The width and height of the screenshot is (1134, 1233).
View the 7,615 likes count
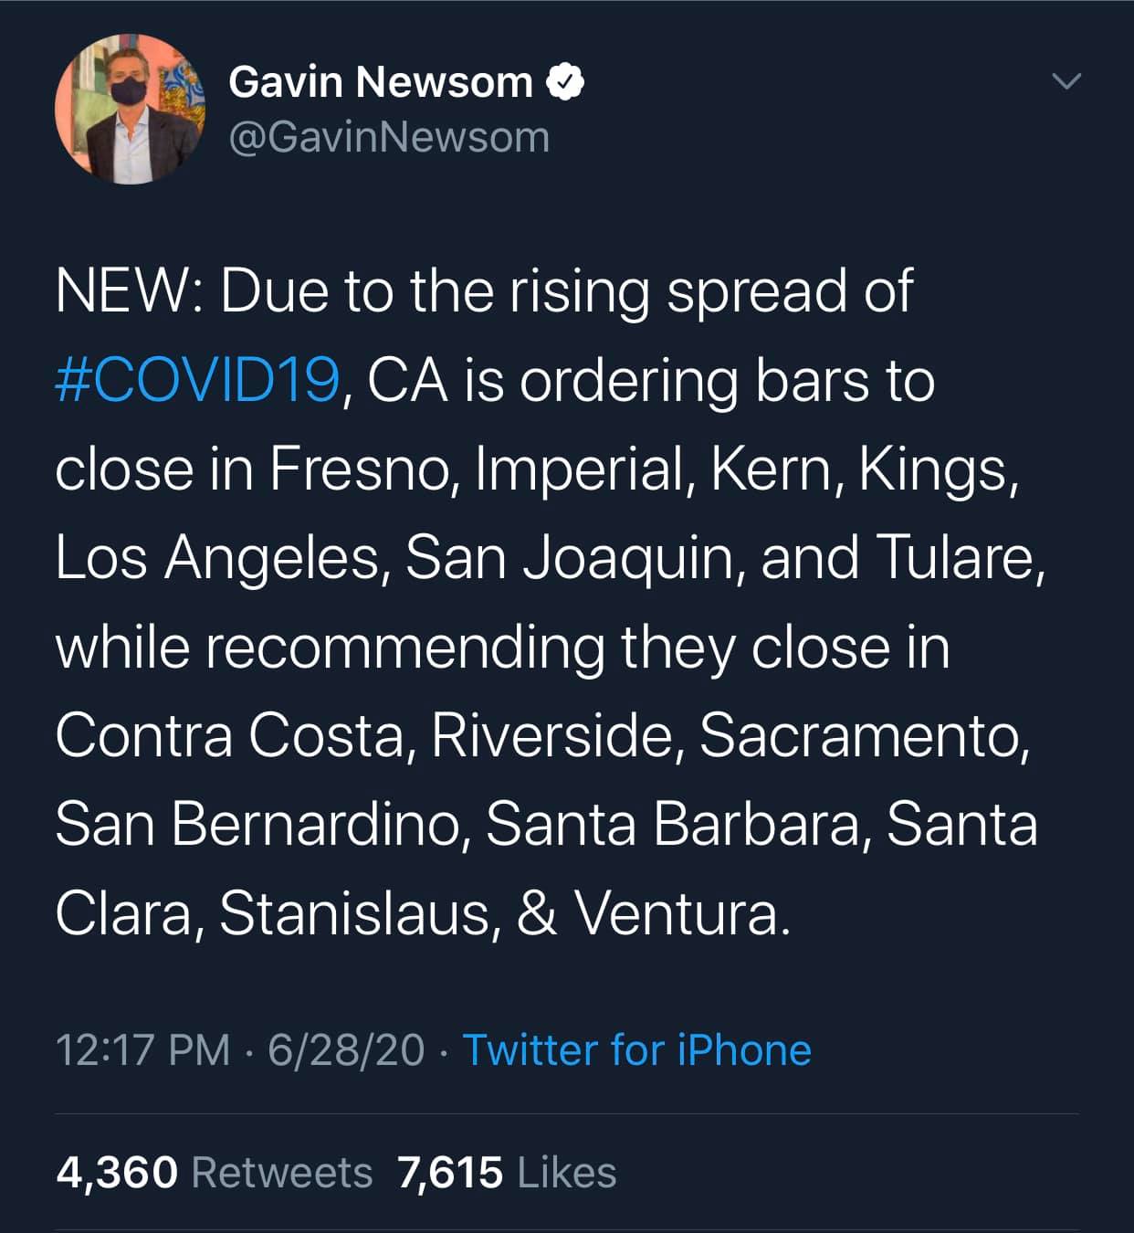pos(450,1173)
